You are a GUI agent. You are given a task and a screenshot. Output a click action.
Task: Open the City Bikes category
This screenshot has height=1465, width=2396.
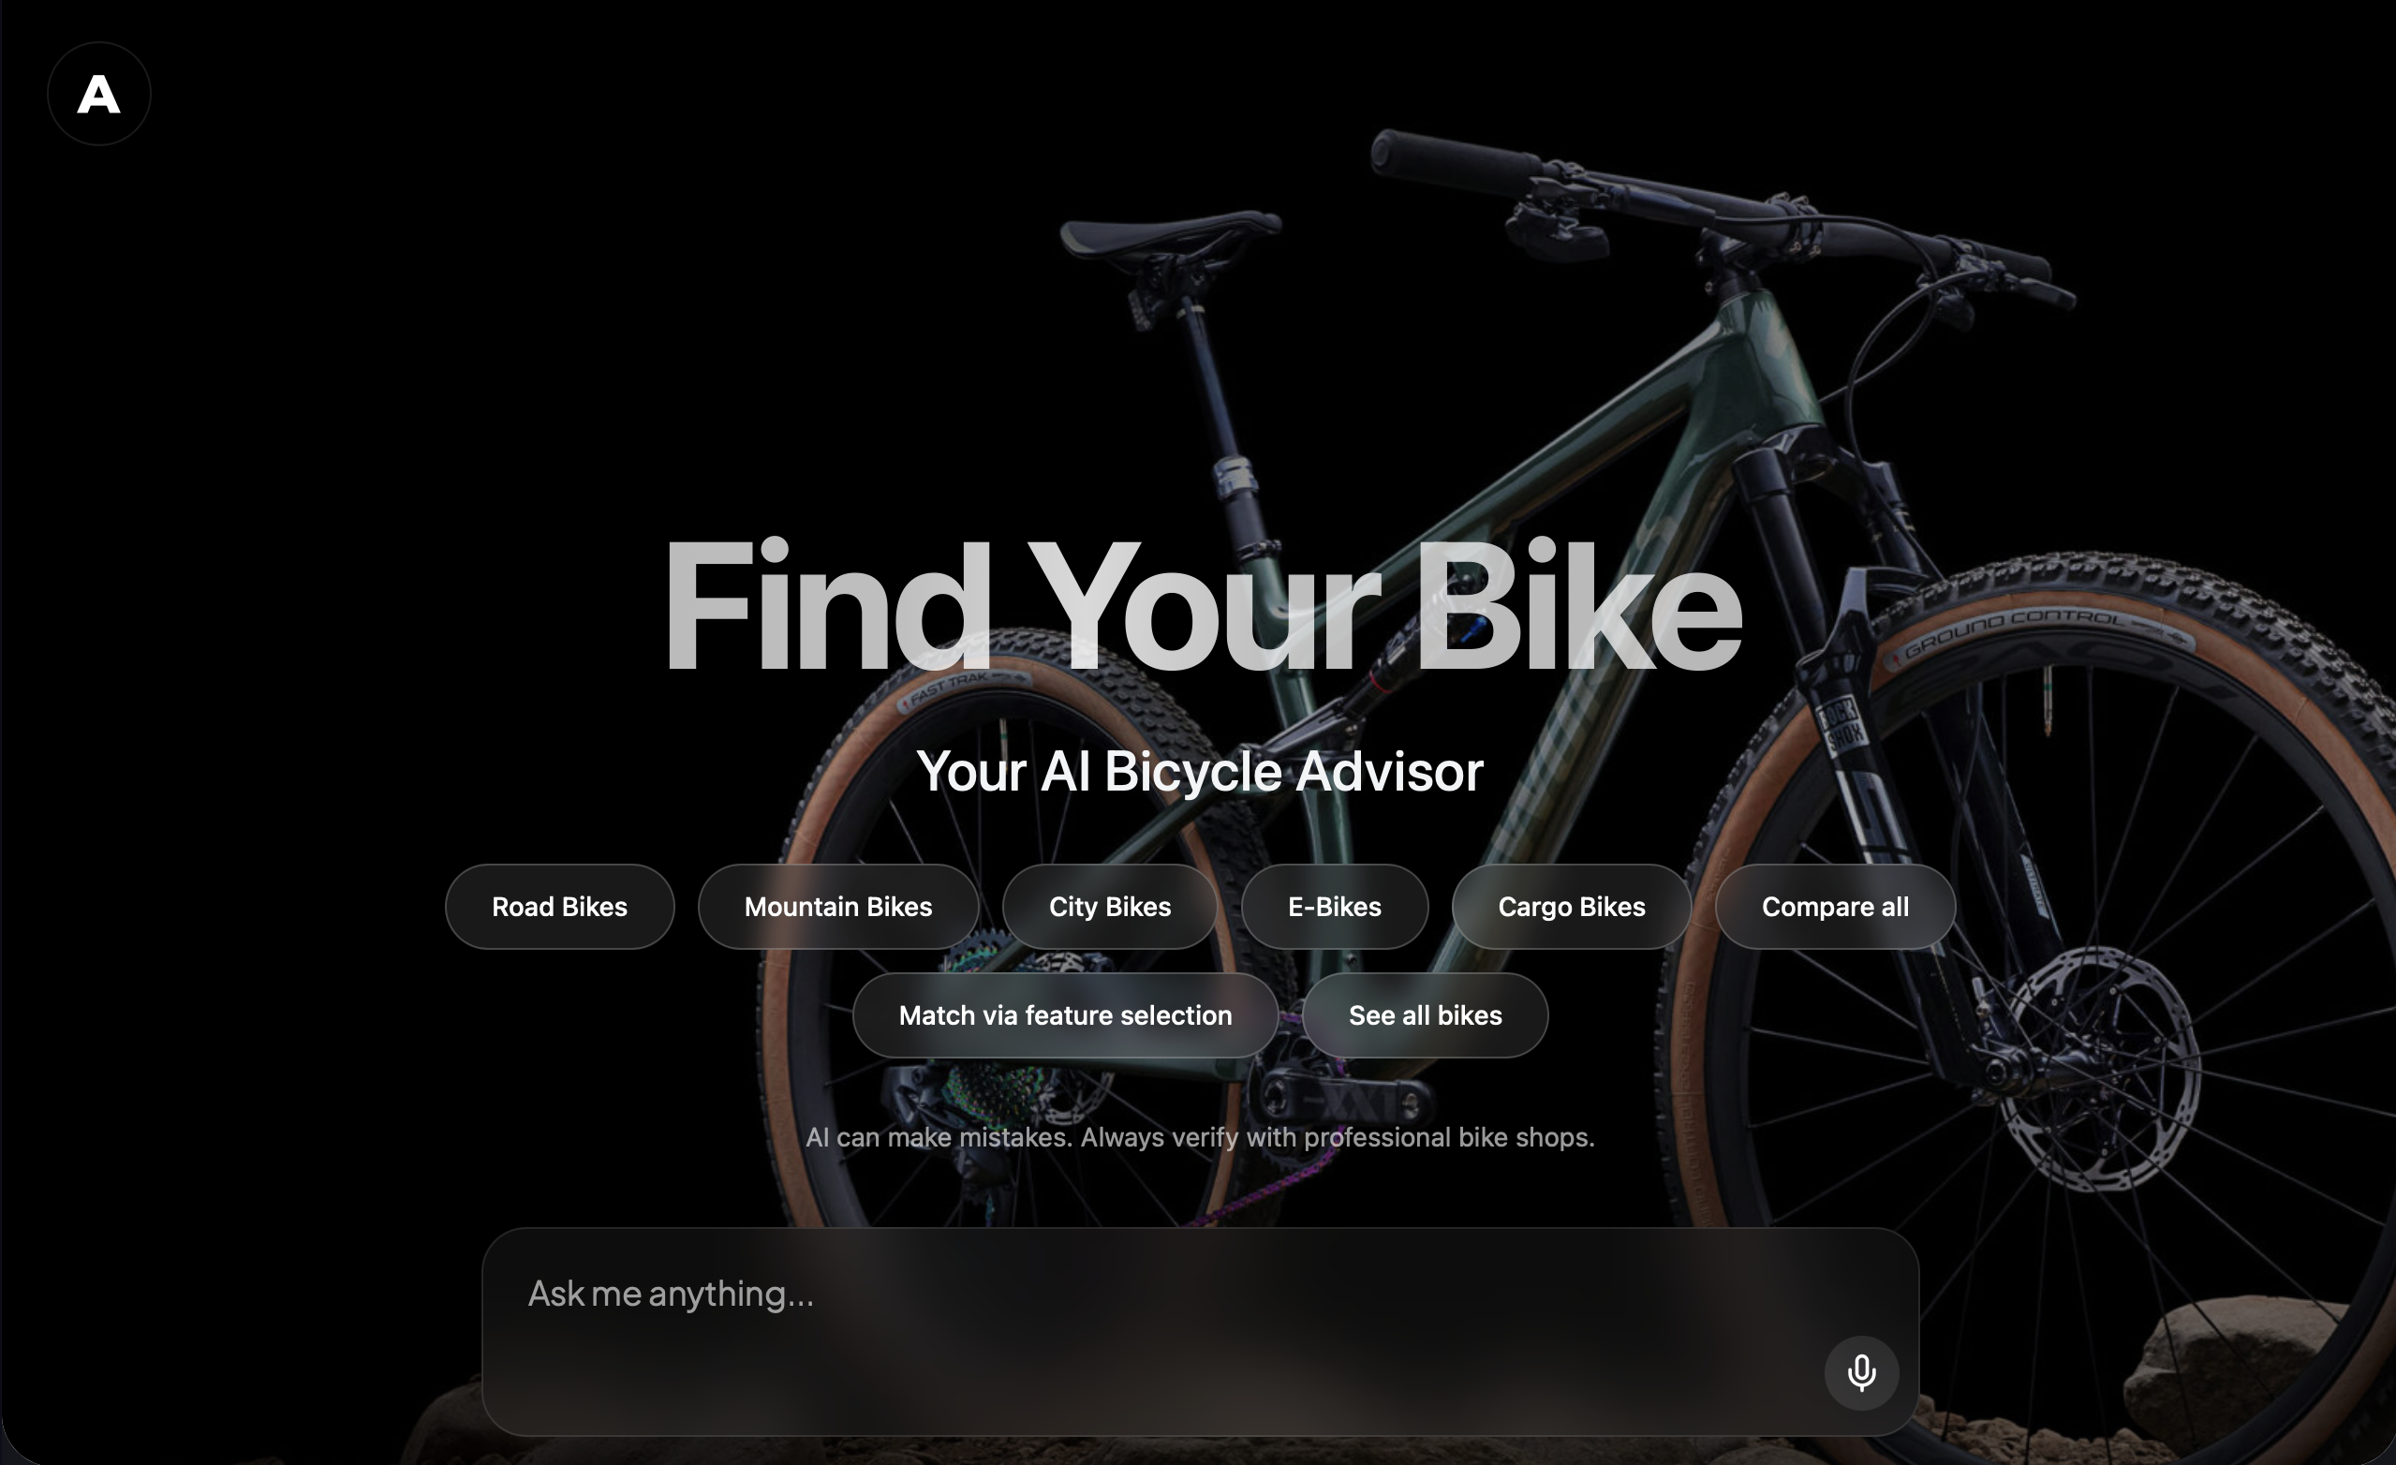[1110, 906]
